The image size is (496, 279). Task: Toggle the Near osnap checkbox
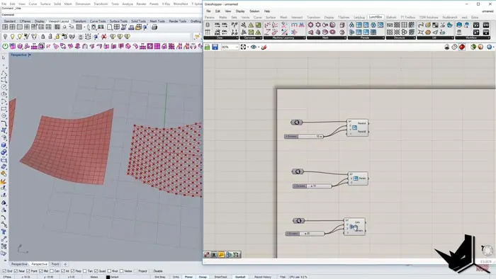16,271
